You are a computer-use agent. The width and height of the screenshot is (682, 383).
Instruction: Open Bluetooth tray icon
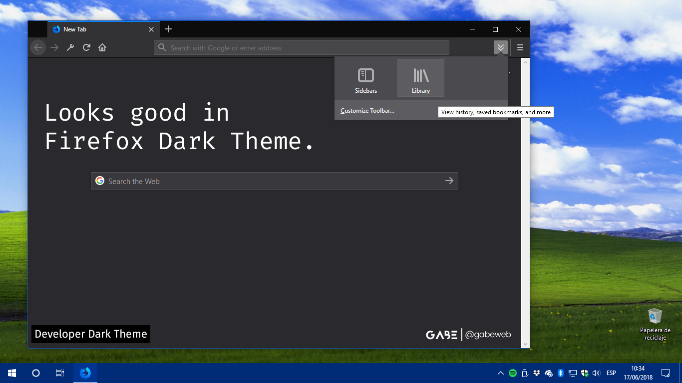click(561, 373)
